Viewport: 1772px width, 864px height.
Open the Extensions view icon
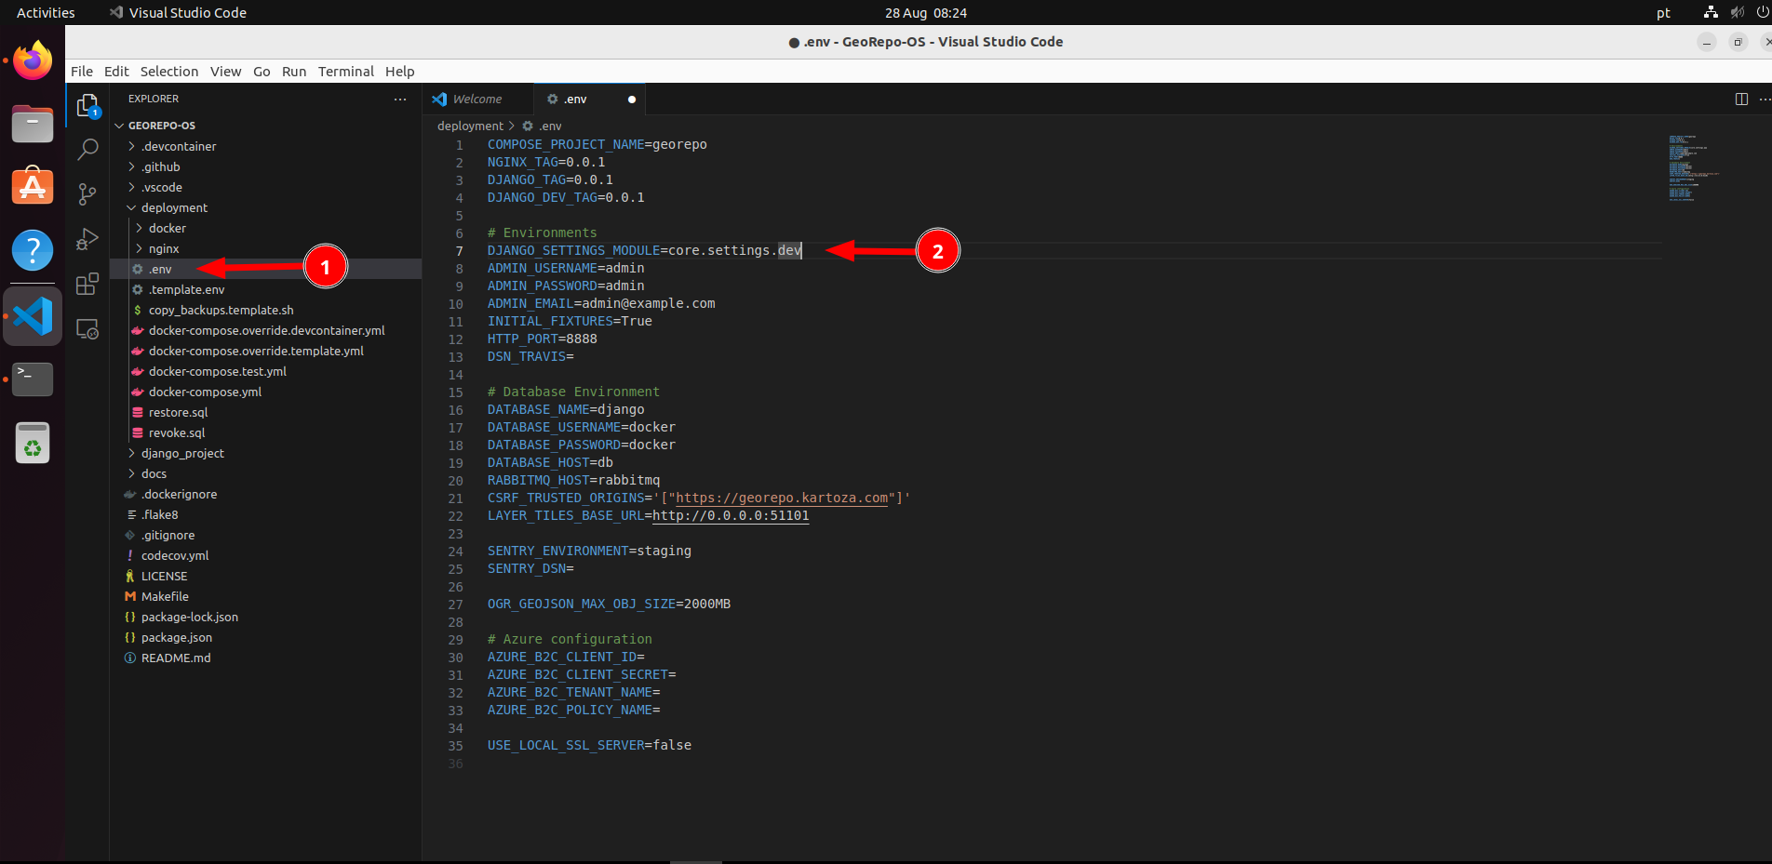tap(87, 284)
